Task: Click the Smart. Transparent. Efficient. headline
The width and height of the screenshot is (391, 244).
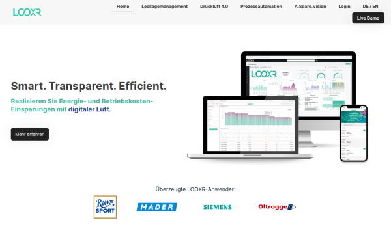Action: [x=89, y=86]
